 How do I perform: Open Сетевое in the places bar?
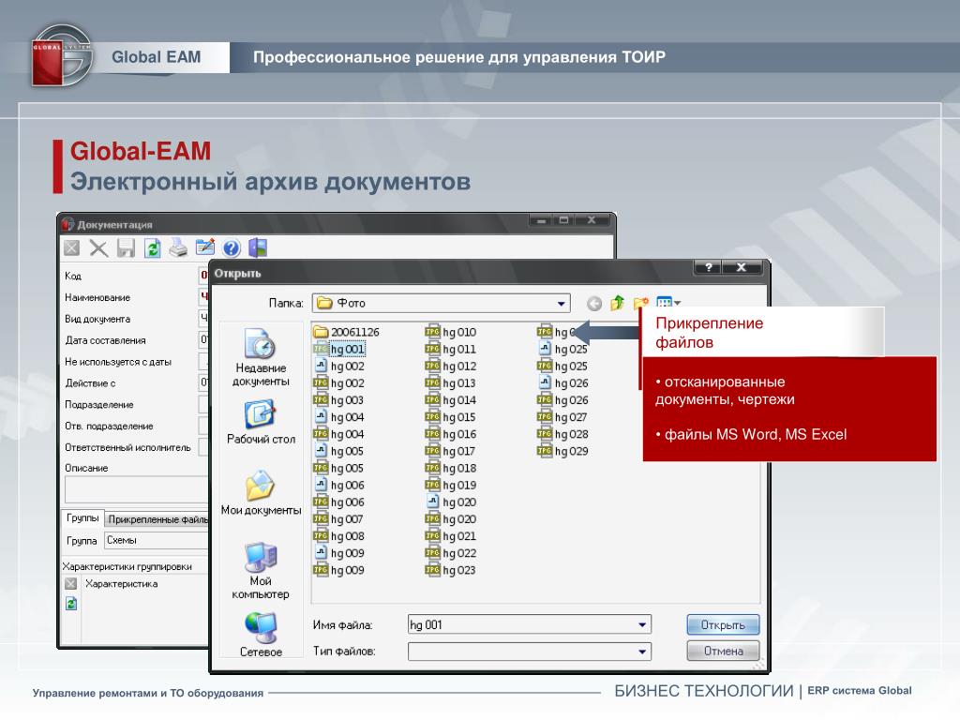[261, 635]
